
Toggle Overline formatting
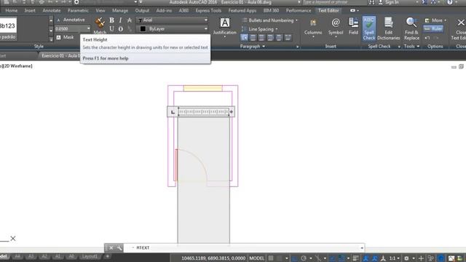point(120,29)
